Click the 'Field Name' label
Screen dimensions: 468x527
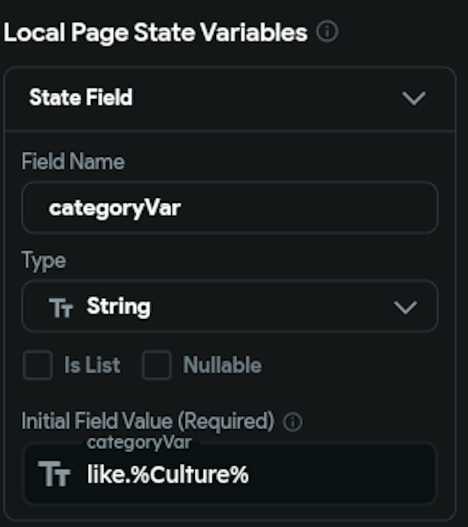point(73,162)
